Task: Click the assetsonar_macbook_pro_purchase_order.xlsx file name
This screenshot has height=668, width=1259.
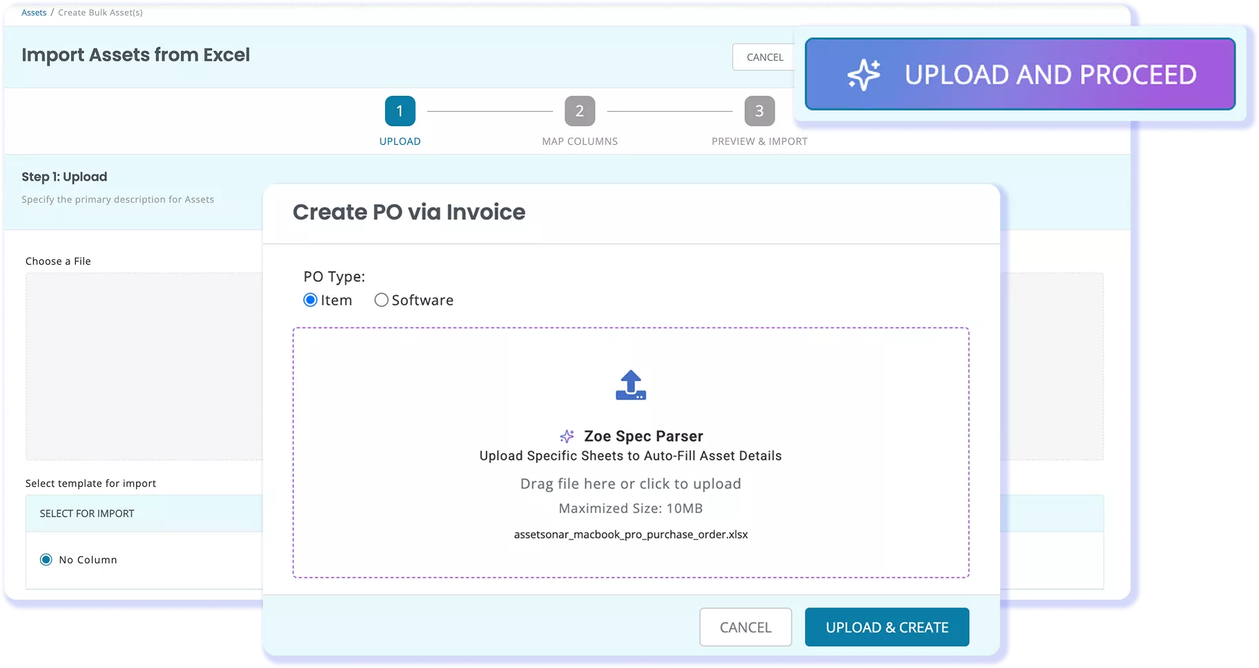Action: [x=630, y=534]
